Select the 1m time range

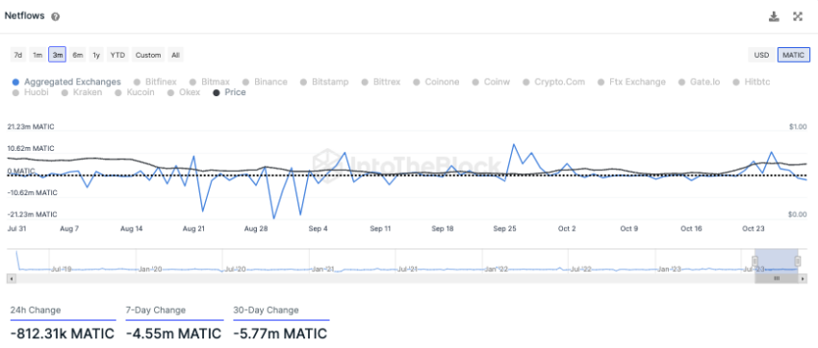click(37, 55)
